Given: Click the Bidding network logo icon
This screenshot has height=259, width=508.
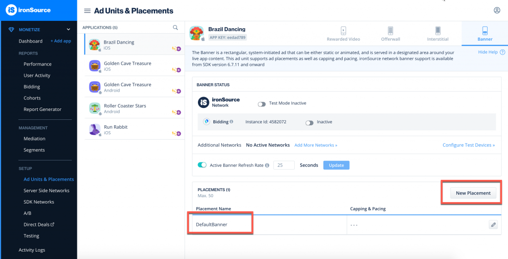Looking at the screenshot, I should (206, 122).
